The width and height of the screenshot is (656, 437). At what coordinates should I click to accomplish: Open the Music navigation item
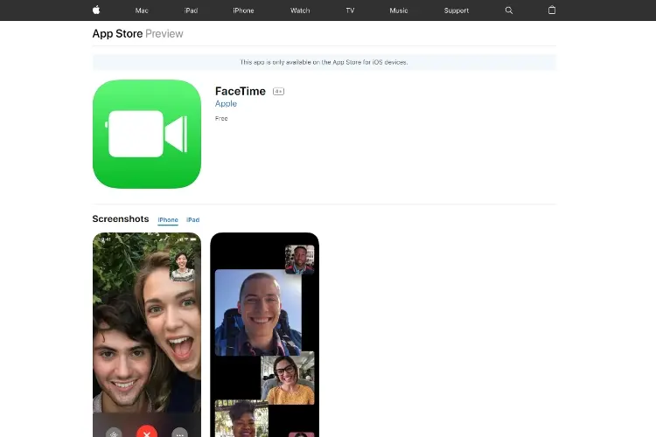click(x=399, y=10)
